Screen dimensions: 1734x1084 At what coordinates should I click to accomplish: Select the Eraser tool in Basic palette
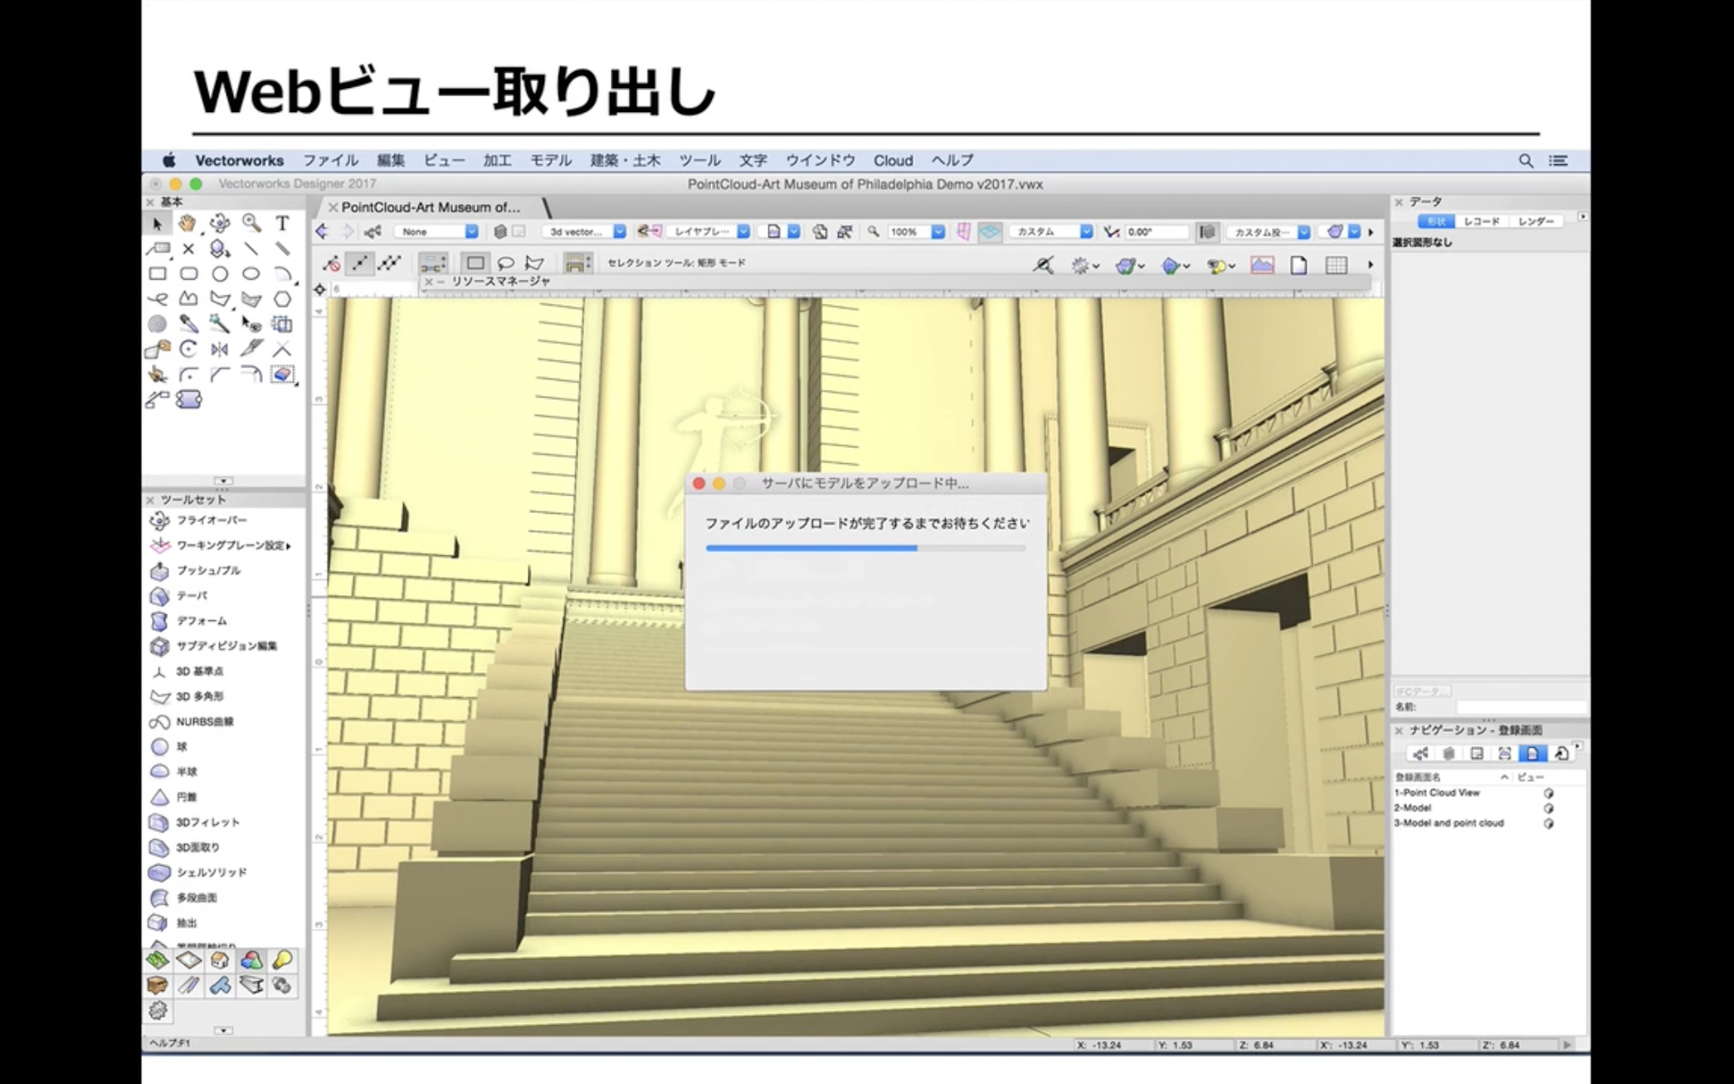coord(283,374)
